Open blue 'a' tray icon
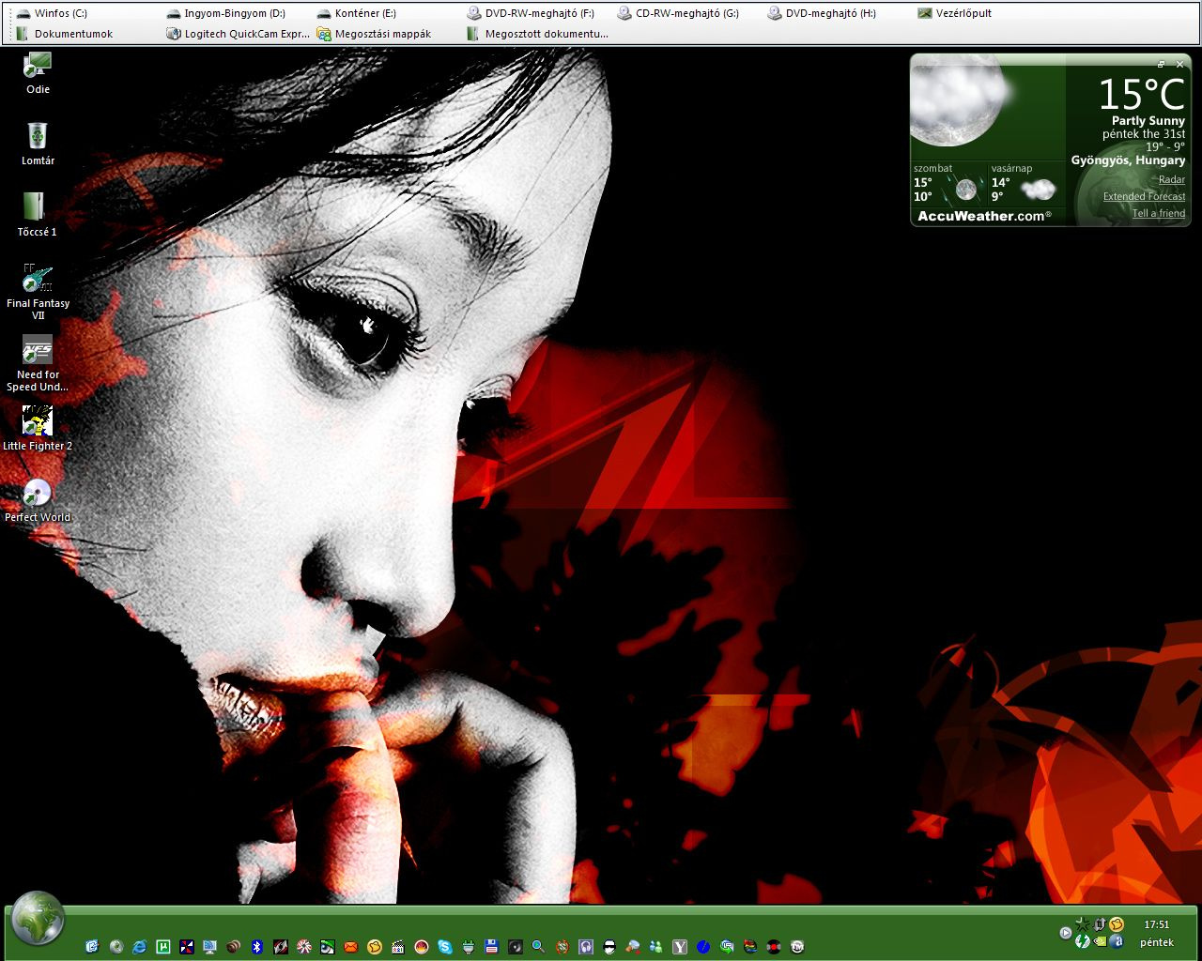This screenshot has width=1202, height=961. pos(1117,941)
